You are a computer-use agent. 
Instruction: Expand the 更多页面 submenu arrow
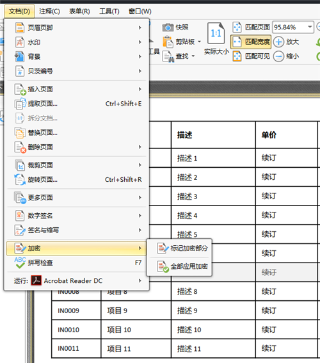point(140,197)
